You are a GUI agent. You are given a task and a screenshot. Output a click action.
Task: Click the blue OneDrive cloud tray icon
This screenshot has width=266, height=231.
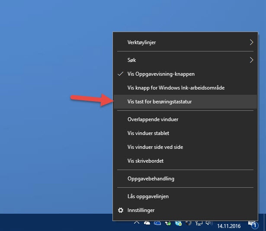tap(157, 223)
